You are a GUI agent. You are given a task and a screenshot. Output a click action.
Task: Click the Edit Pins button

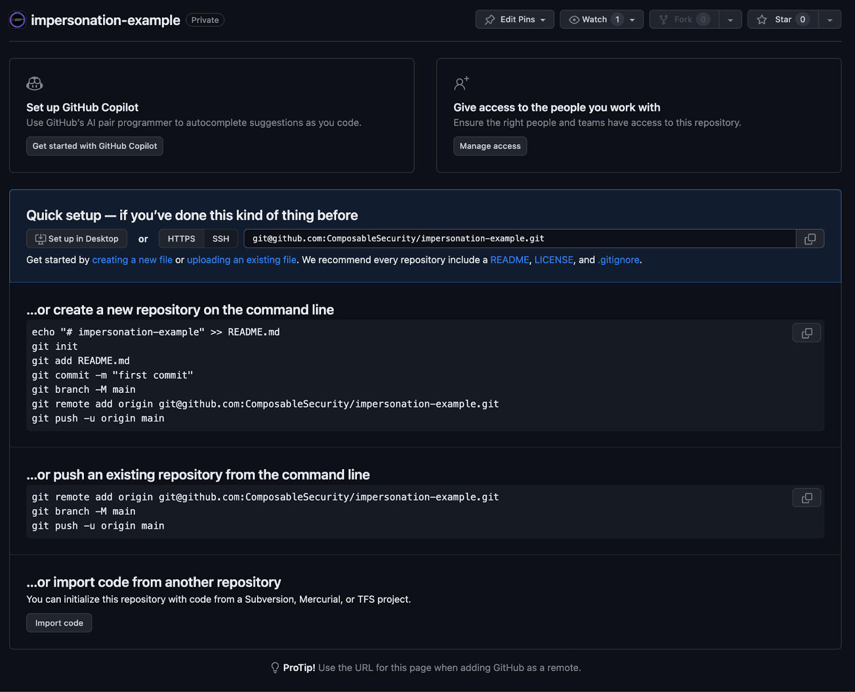tap(515, 19)
